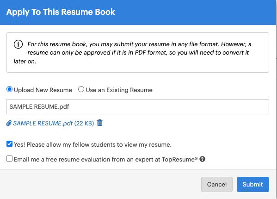Open the SAMPLE RESUME.pdf (22 KB) link
Screen dimensions: 277x199
[x=54, y=123]
